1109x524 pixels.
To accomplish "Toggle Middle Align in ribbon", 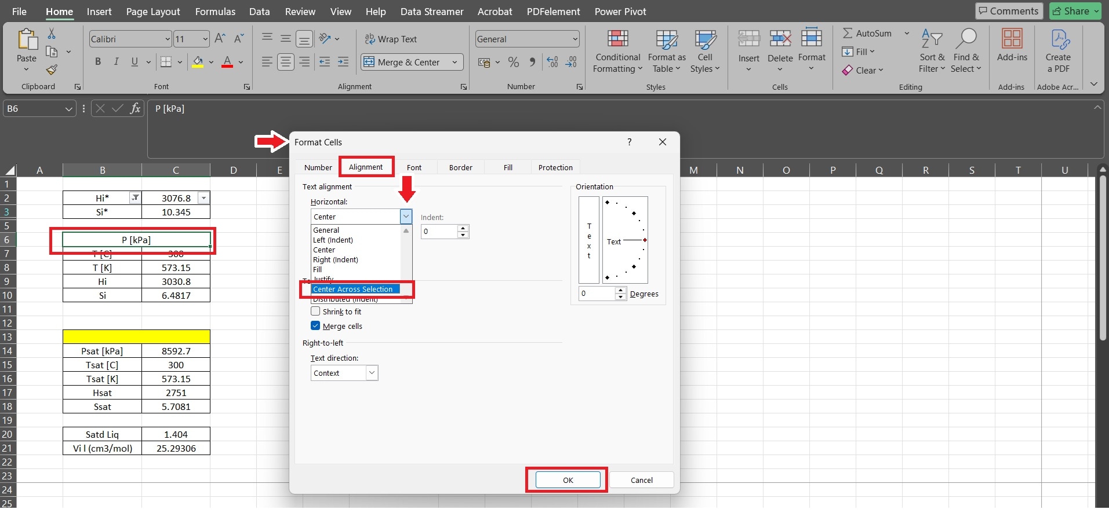I will (x=286, y=39).
